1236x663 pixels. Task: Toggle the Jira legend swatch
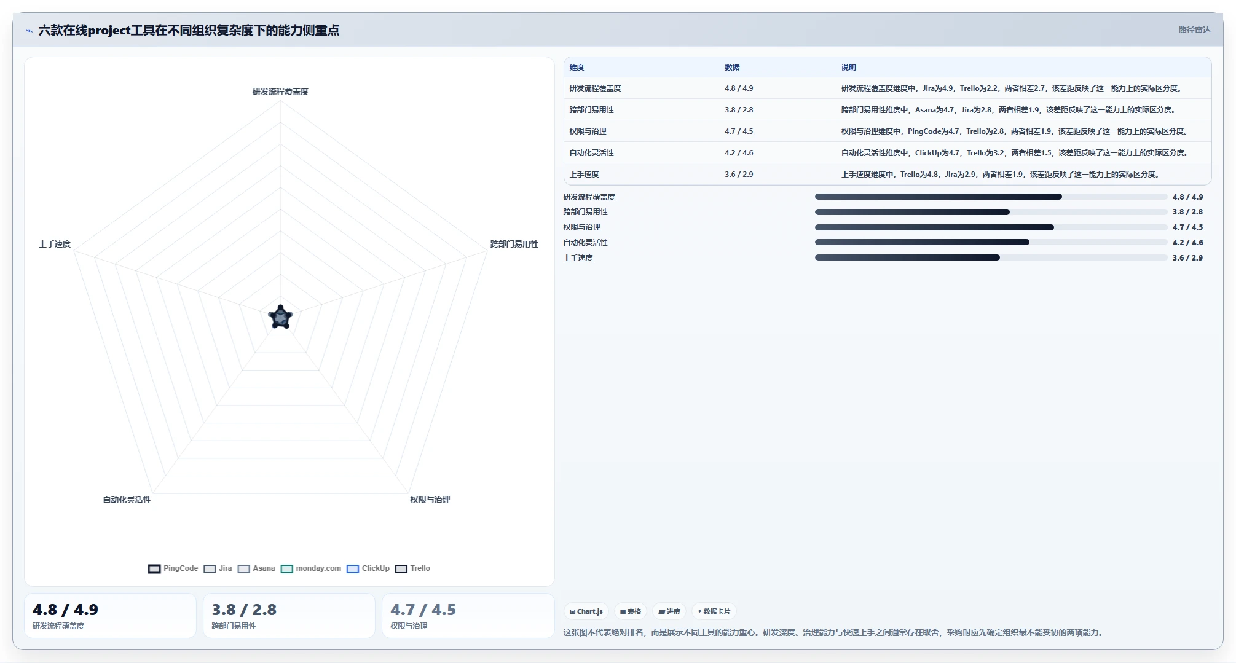coord(210,568)
